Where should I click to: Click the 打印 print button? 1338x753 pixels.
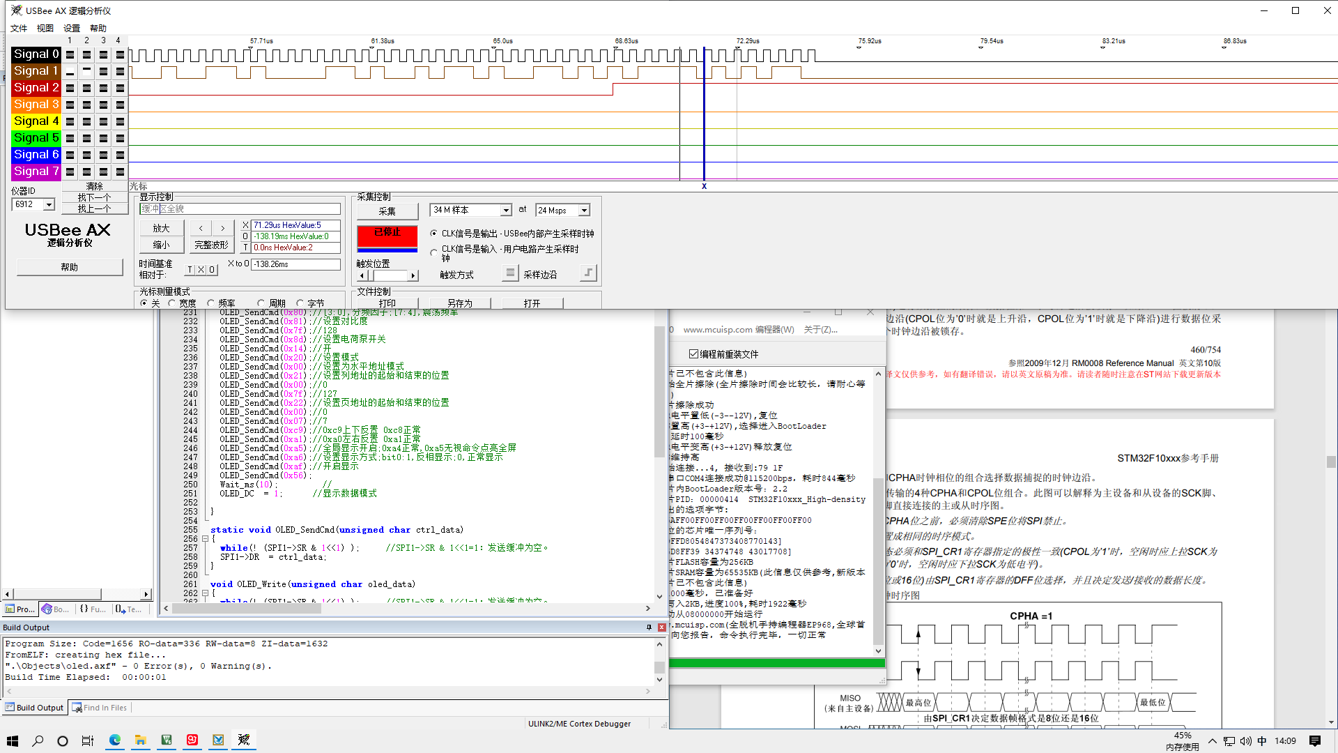click(387, 304)
